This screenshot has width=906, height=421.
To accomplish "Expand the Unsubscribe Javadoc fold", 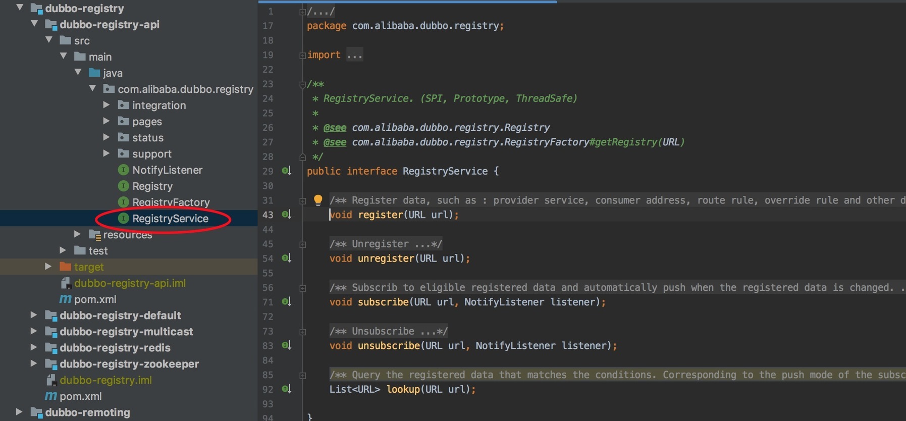I will [x=302, y=332].
